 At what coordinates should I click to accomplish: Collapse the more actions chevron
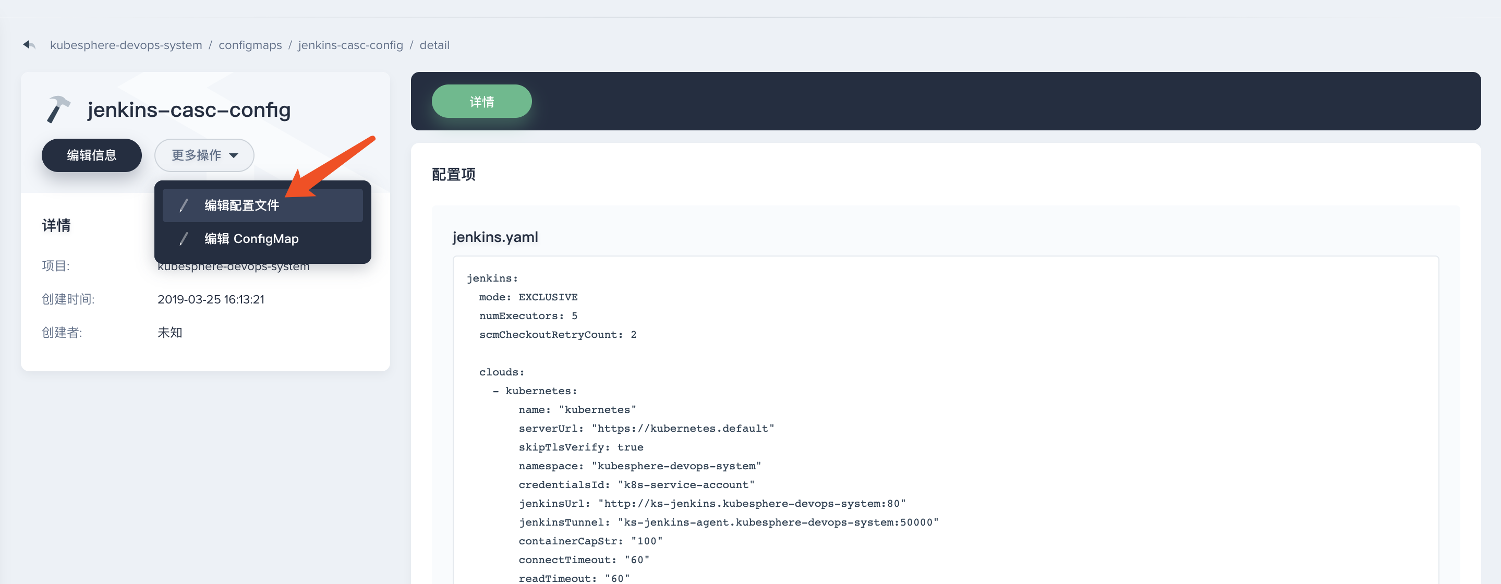(x=234, y=155)
